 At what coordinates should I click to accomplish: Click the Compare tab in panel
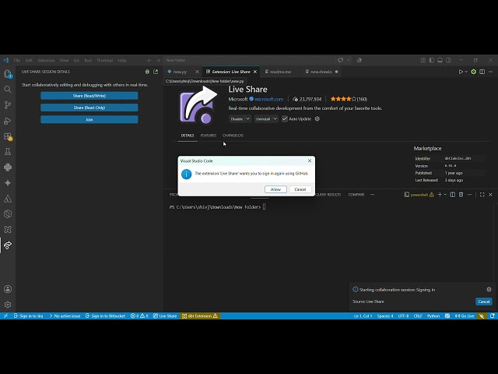[x=356, y=194]
